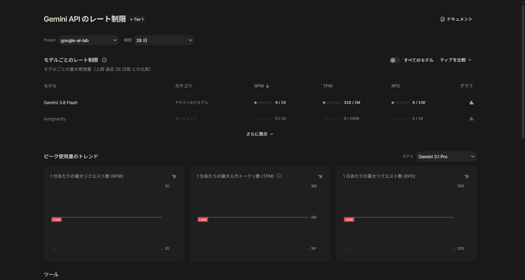525x280 pixels.
Task: Click the 0 / 1K RPD value
Action: [418, 119]
